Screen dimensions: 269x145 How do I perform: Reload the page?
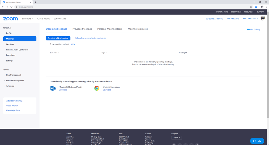(11, 7)
